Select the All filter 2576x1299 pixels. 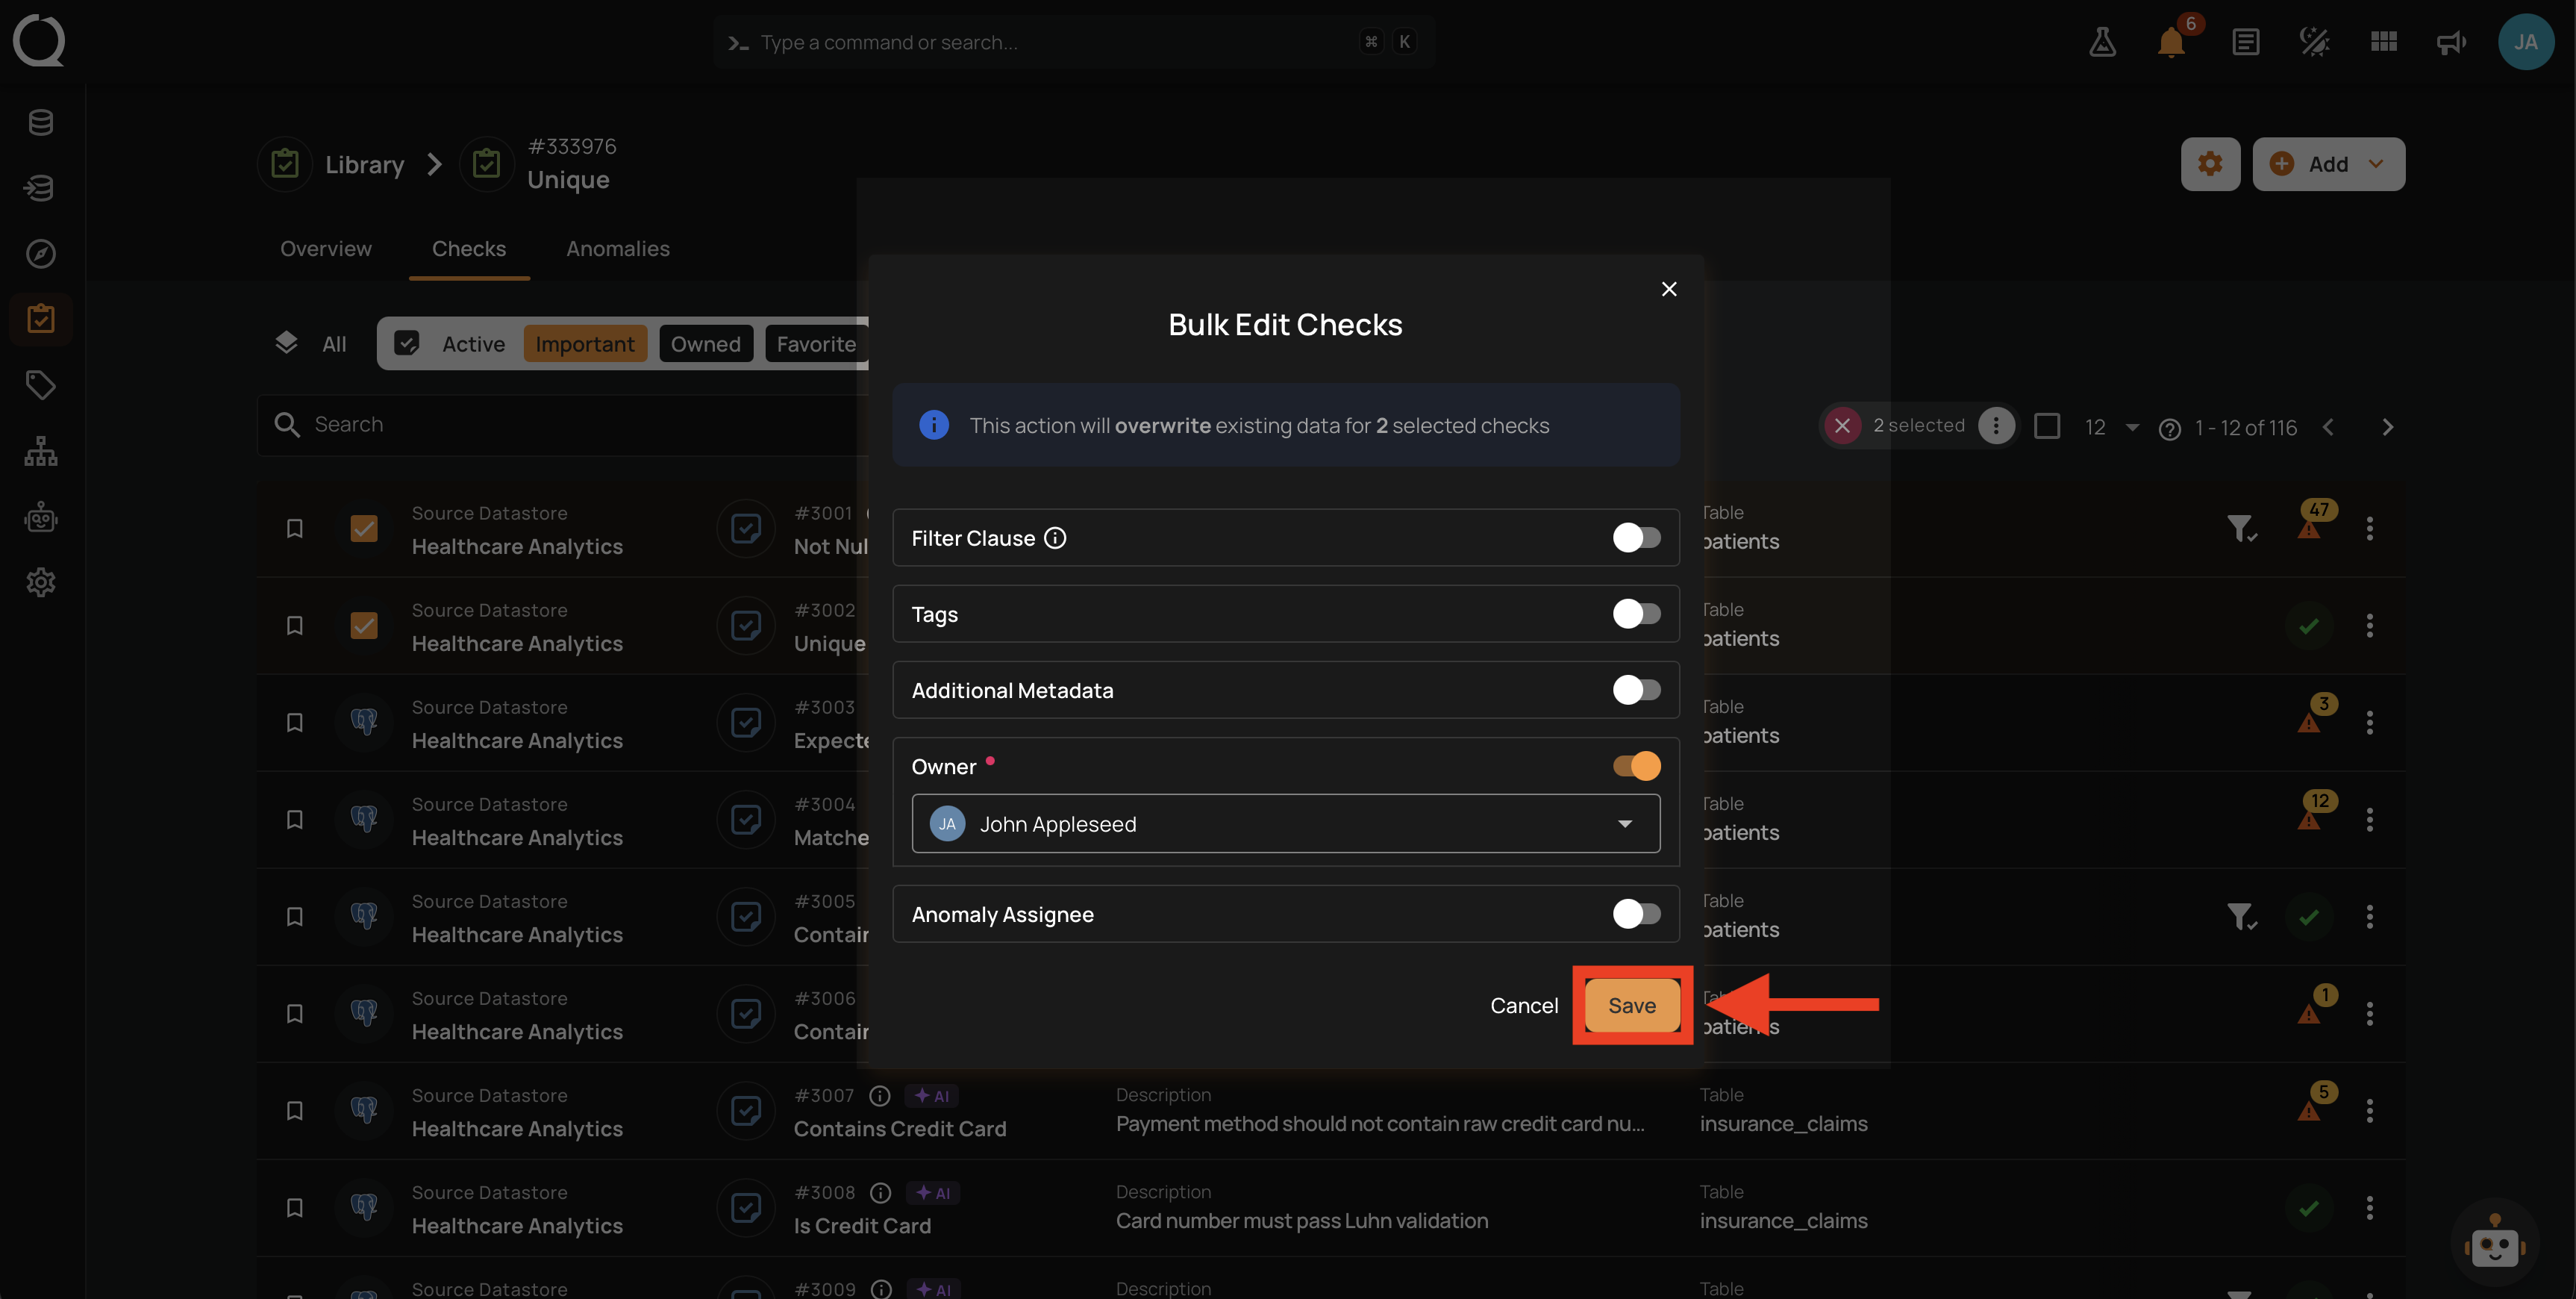point(311,344)
